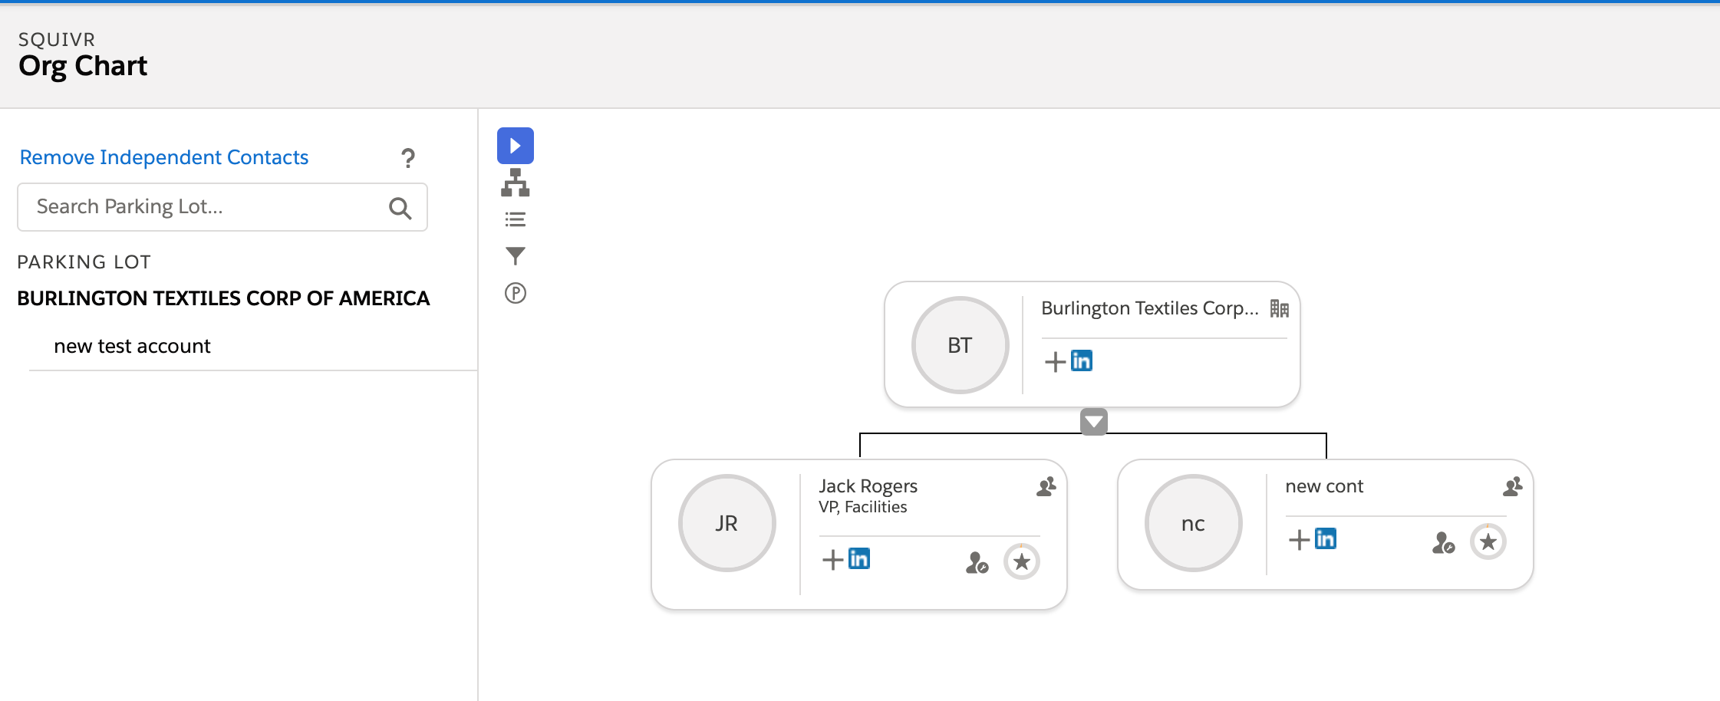Viewport: 1720px width, 701px height.
Task: Switch to list view icon
Action: click(x=515, y=220)
